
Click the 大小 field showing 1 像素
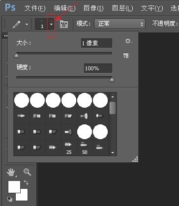point(96,43)
